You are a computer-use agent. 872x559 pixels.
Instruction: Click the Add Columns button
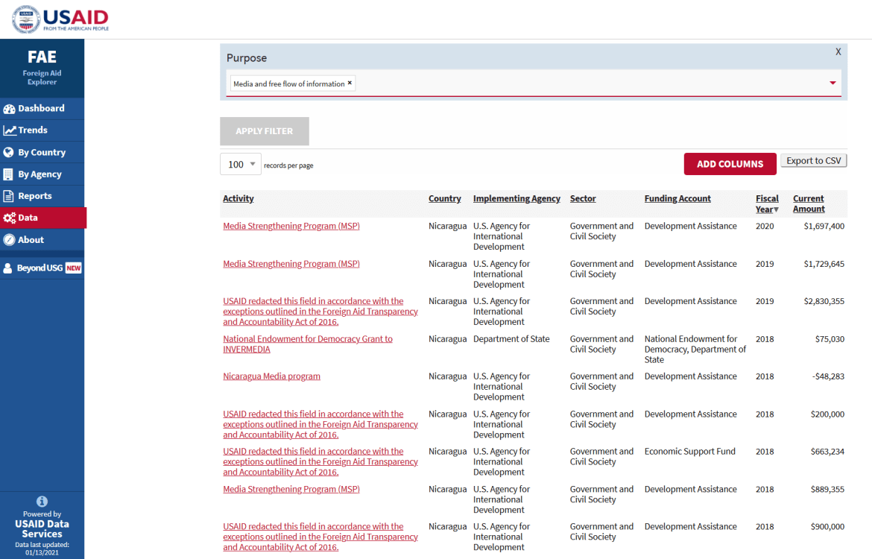coord(730,164)
